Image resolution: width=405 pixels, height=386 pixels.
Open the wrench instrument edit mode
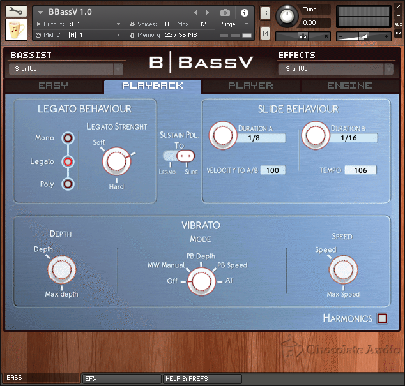click(16, 11)
